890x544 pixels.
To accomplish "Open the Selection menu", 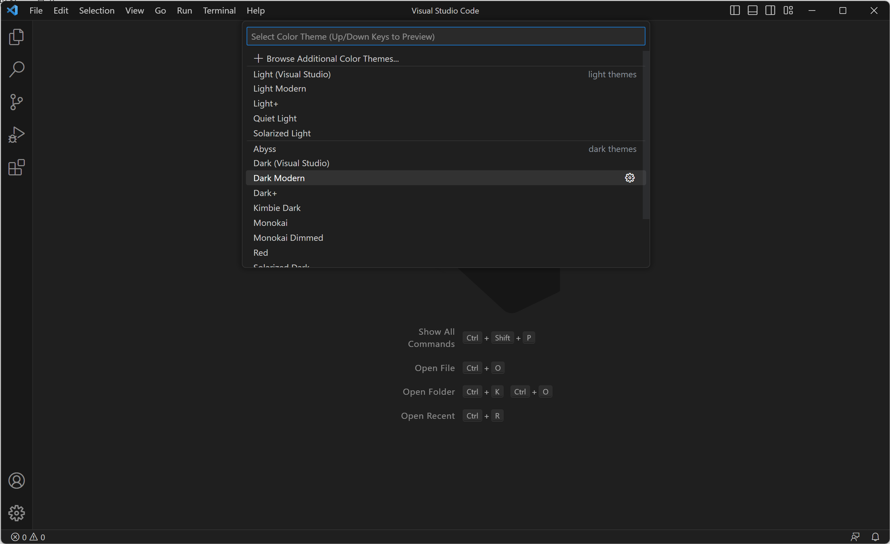I will 96,11.
